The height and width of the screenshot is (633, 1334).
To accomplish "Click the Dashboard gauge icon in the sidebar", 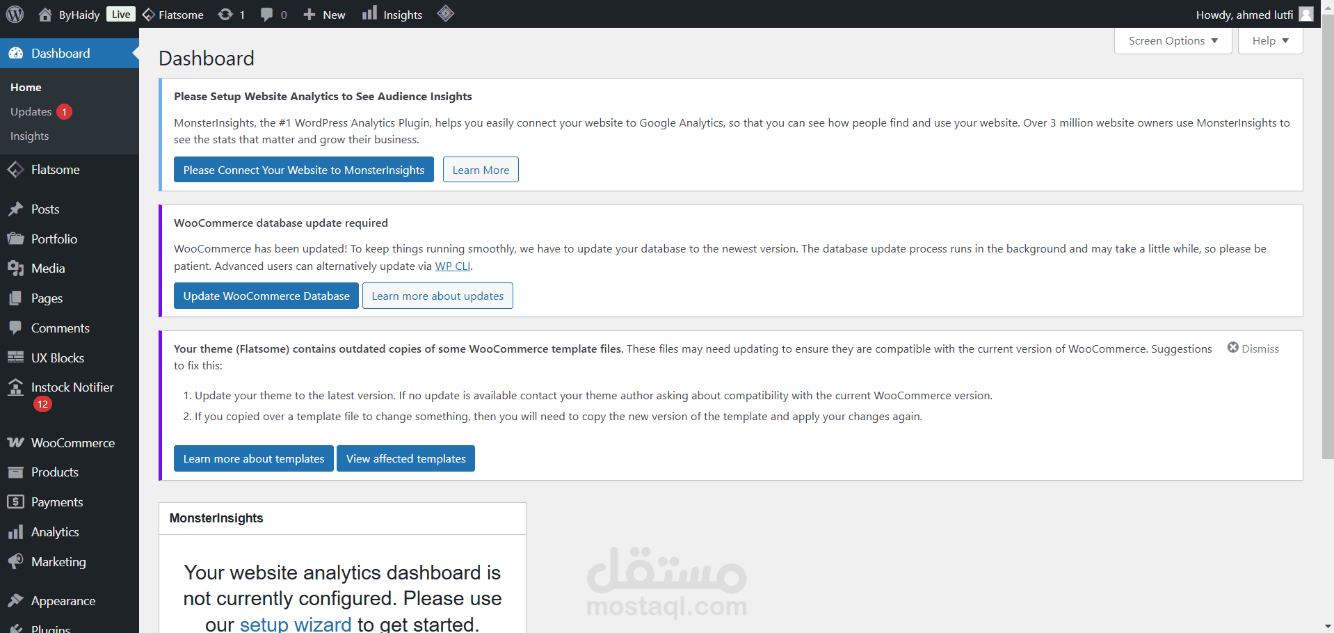I will [x=16, y=54].
